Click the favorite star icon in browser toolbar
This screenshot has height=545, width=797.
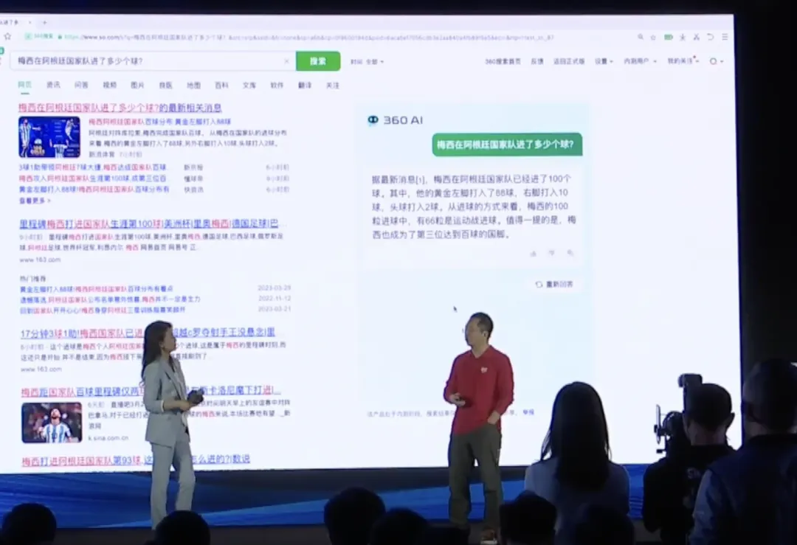coord(654,37)
